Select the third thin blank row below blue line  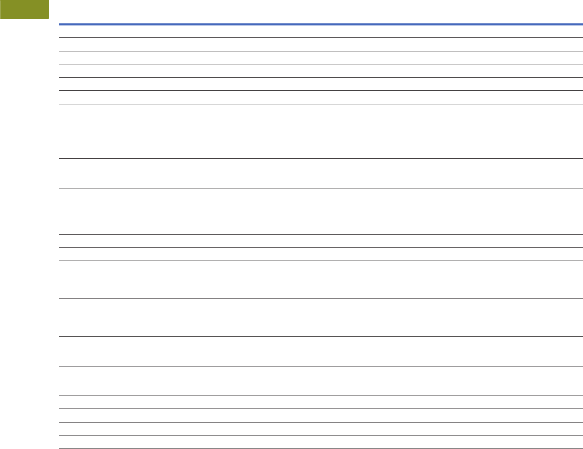tap(321, 58)
